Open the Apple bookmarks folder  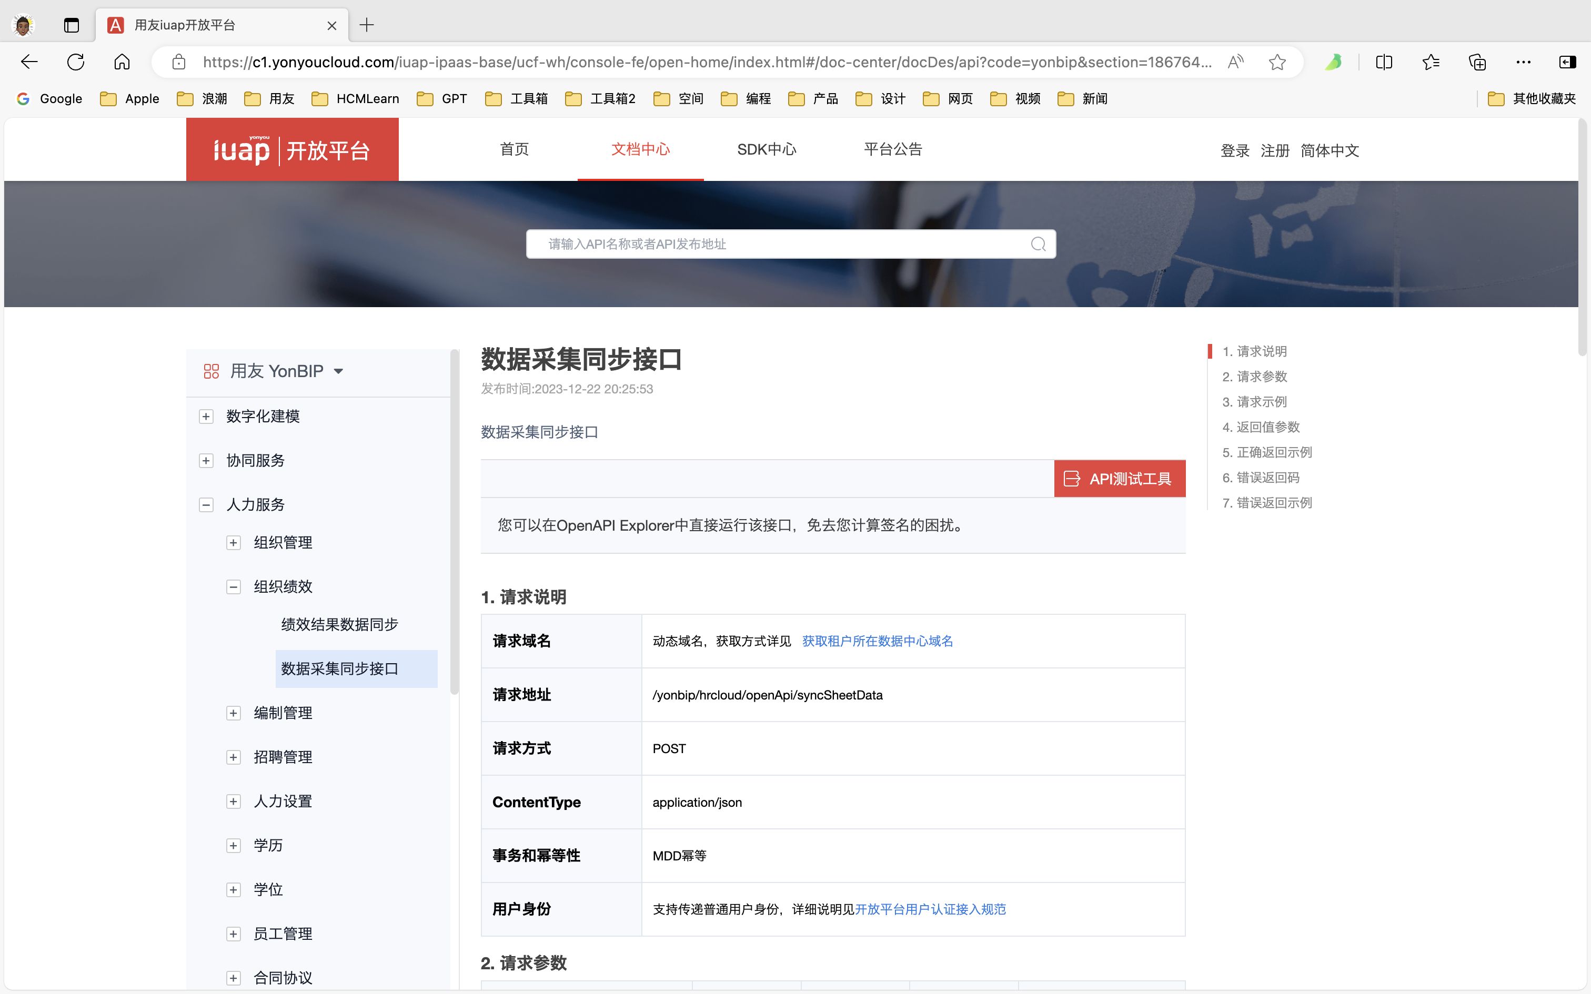(x=129, y=99)
